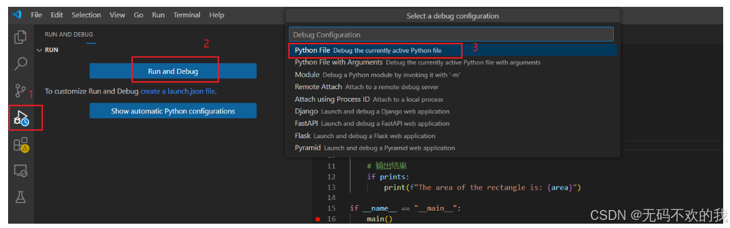
Task: Select the FastAPI debug configuration
Action: coord(452,123)
